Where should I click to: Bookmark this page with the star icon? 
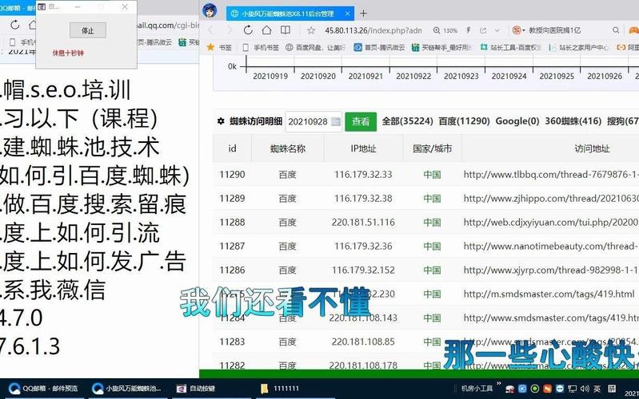point(311,30)
